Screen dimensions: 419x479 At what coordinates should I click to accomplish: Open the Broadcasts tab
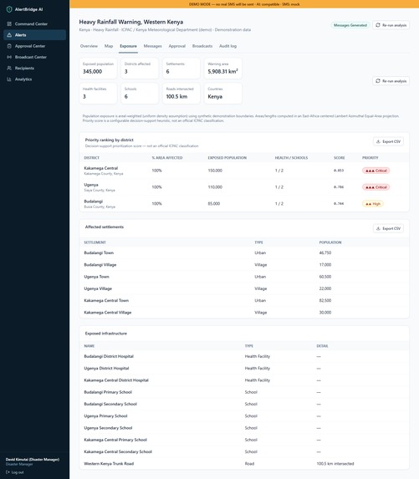coord(202,46)
